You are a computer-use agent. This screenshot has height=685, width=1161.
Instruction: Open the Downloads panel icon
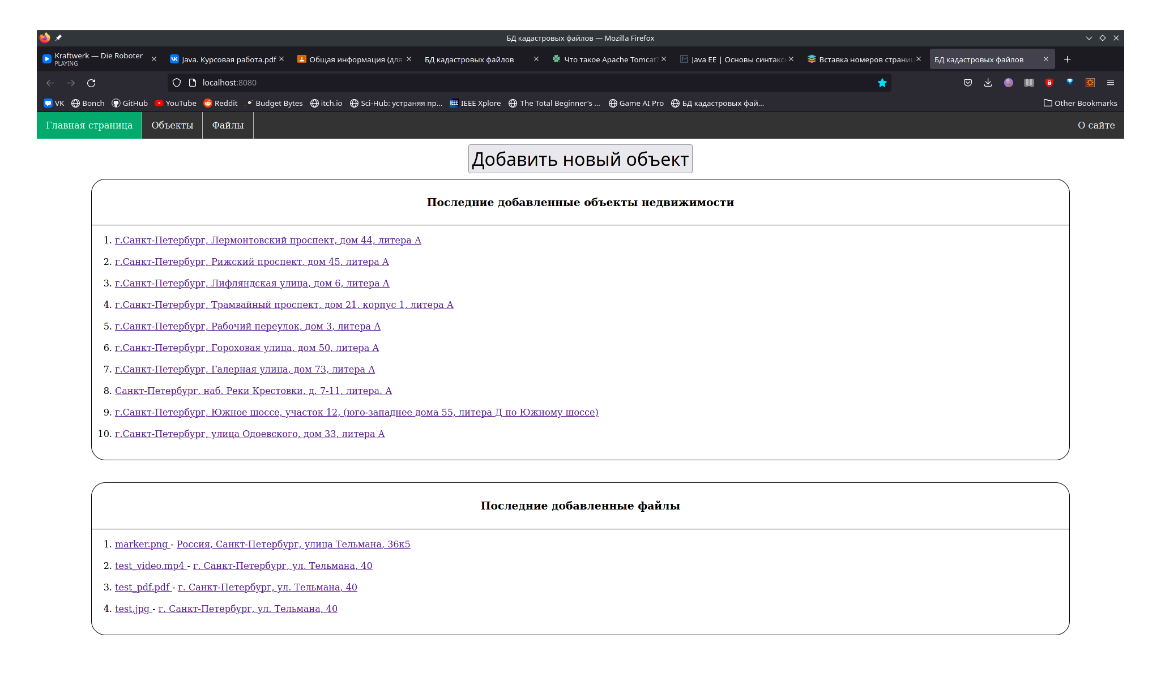pyautogui.click(x=988, y=83)
